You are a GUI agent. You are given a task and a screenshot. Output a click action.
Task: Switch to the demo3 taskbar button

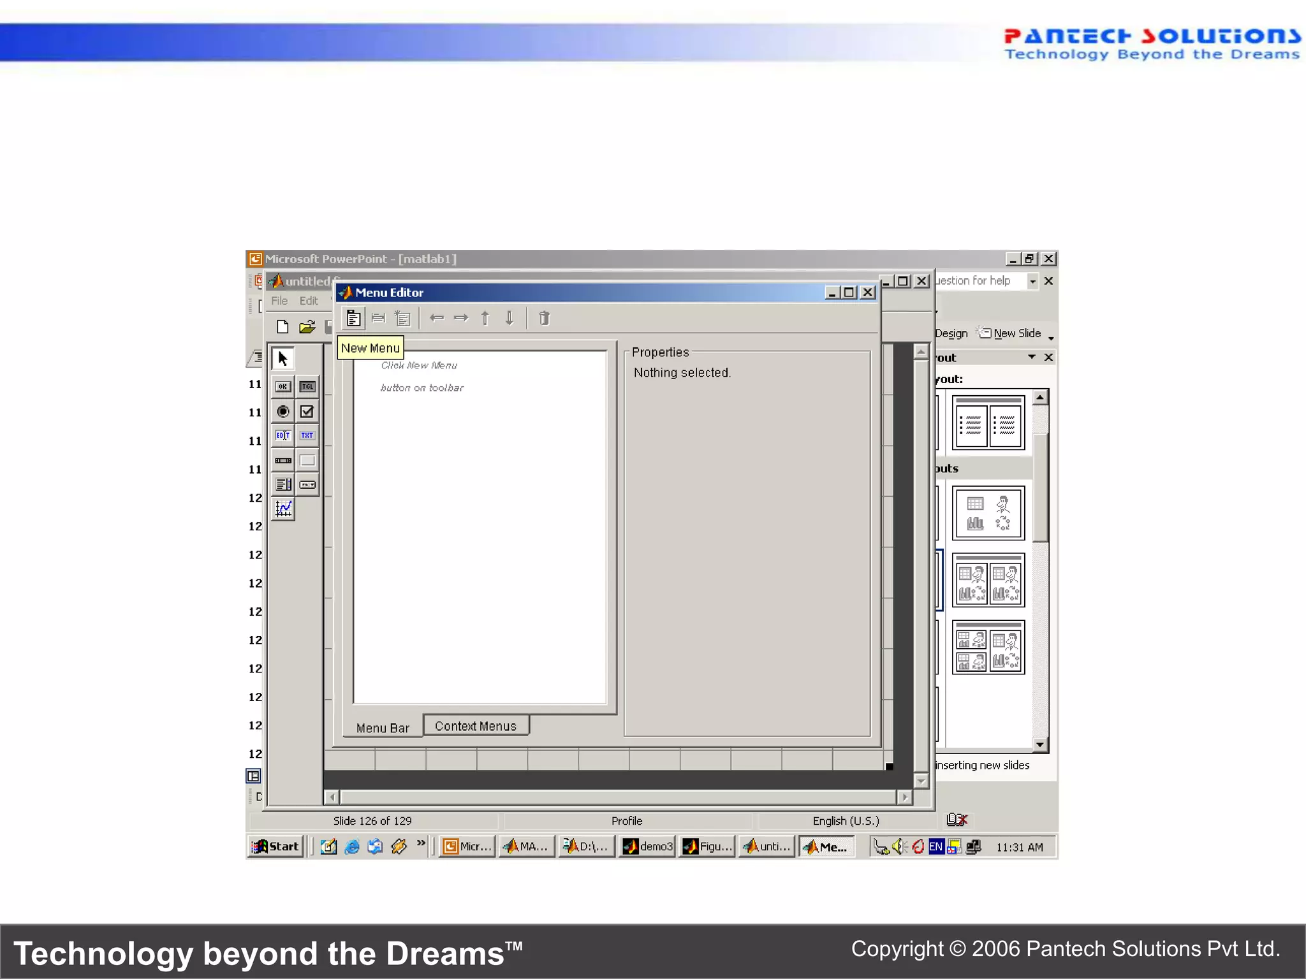tap(647, 846)
